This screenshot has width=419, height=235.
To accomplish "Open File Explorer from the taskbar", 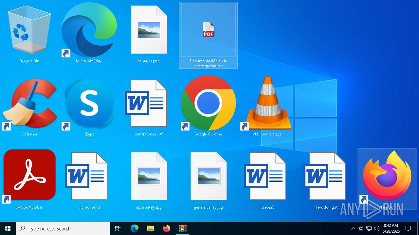I will (150, 228).
